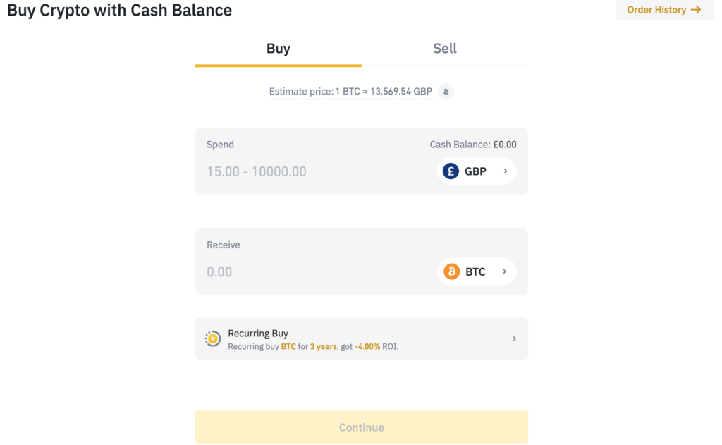Click the Receive amount field
The width and height of the screenshot is (722, 445).
click(282, 271)
